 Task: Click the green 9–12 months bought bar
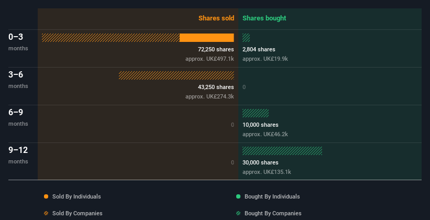click(282, 151)
